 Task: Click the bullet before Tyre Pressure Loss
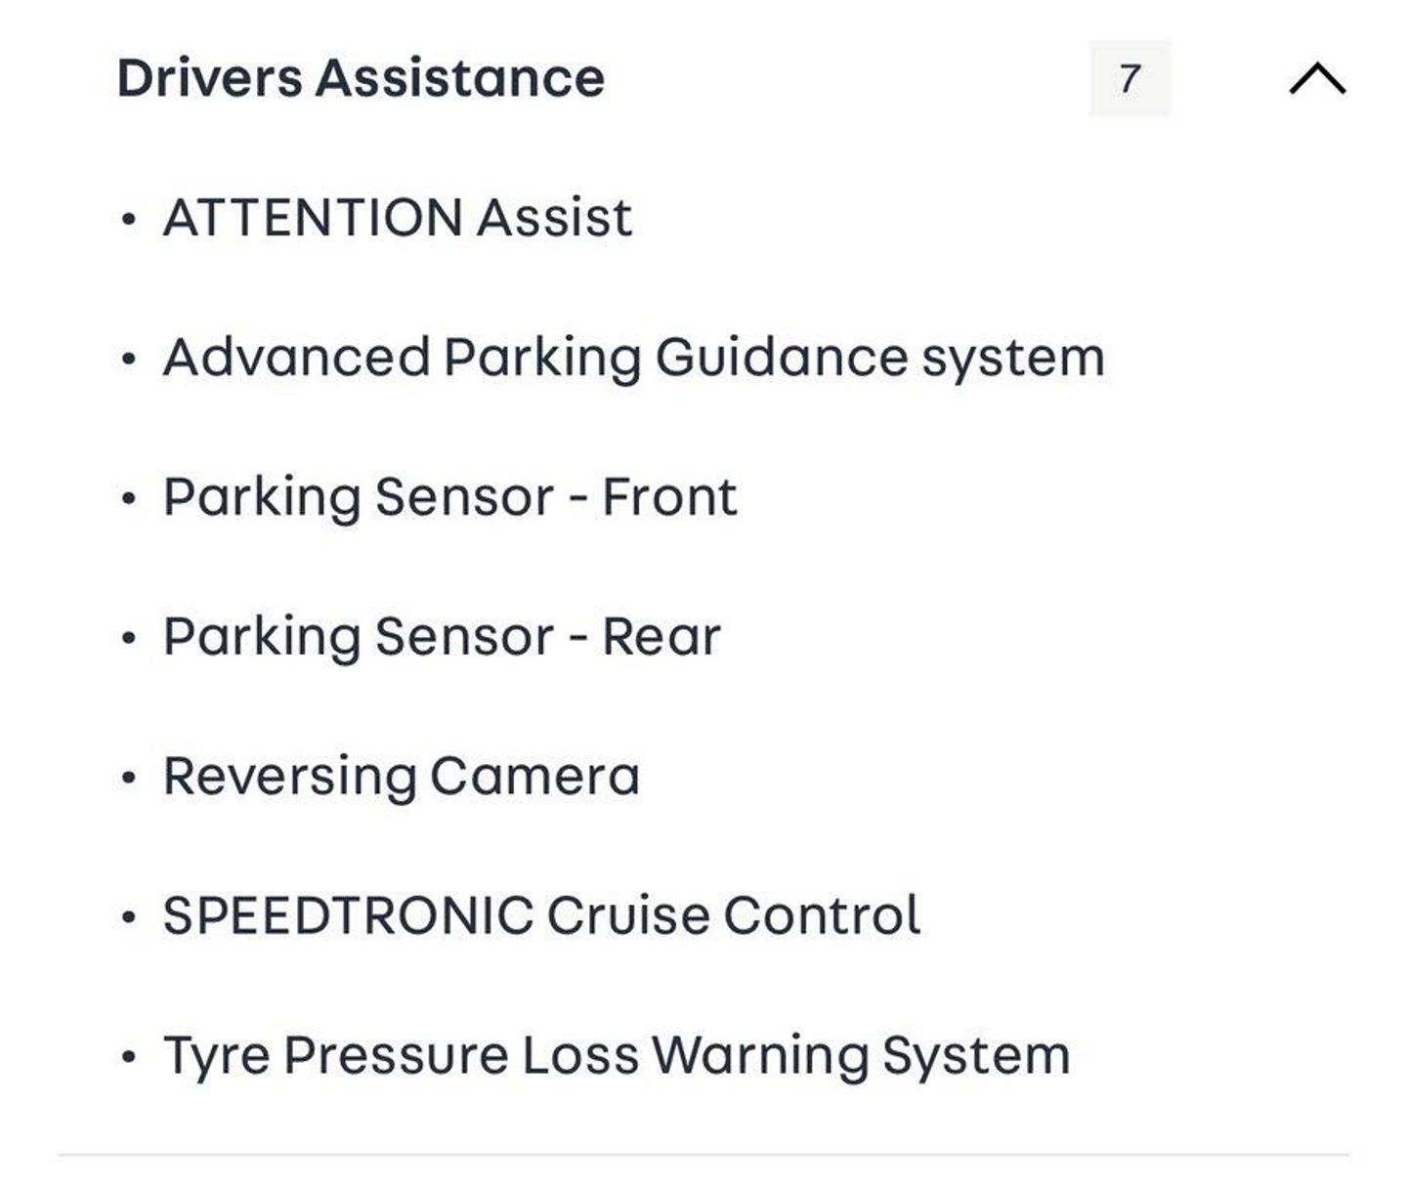tap(128, 1057)
